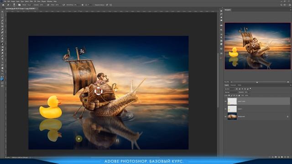The image size is (292, 164).
Task: Click the canvas vertical scrollbar
Action: (218, 80)
